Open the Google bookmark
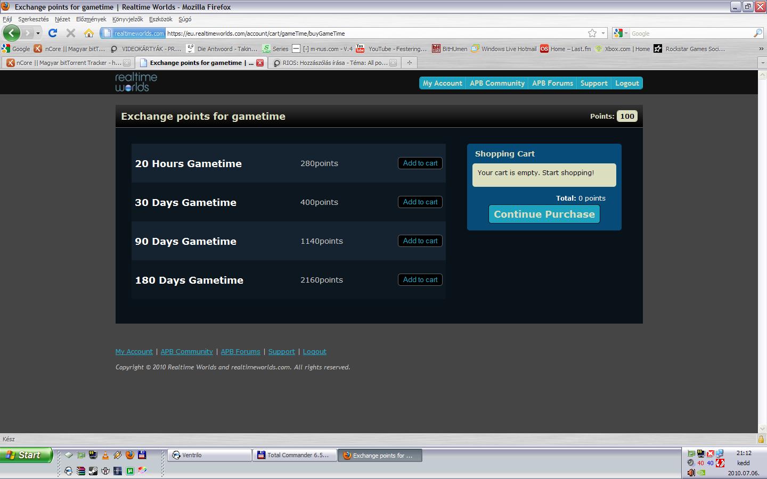767x479 pixels. point(16,48)
